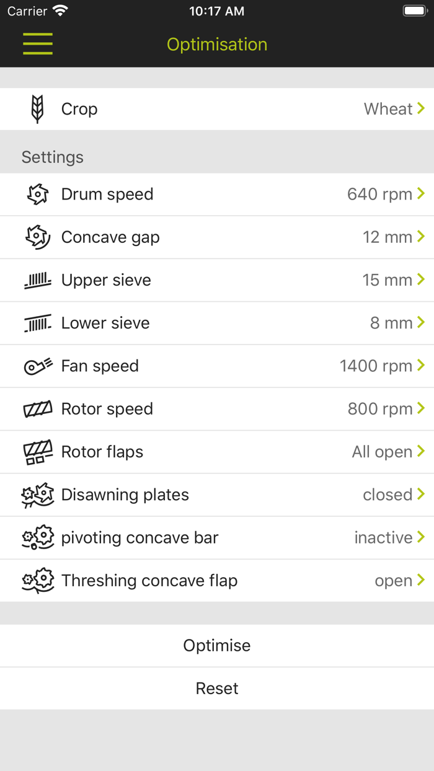Tap the threshing concave flap icon

(38, 581)
